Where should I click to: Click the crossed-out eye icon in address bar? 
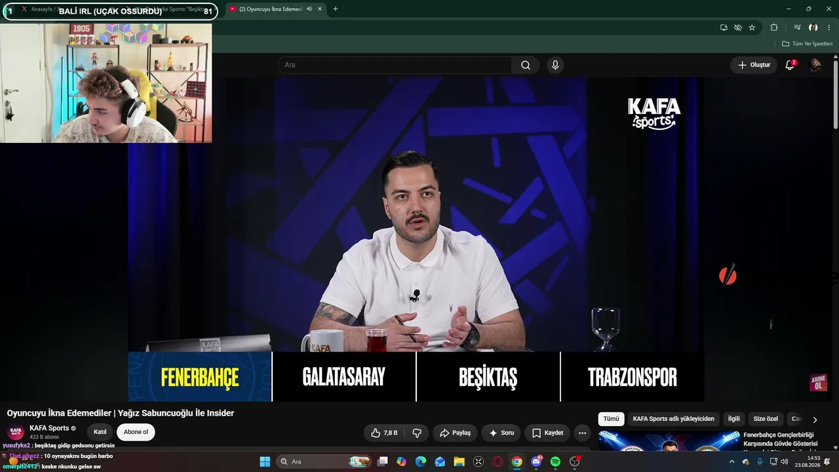tap(738, 28)
